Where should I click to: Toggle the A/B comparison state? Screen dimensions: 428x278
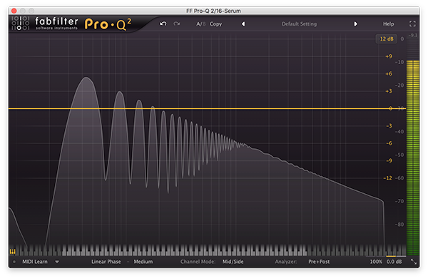tap(201, 24)
